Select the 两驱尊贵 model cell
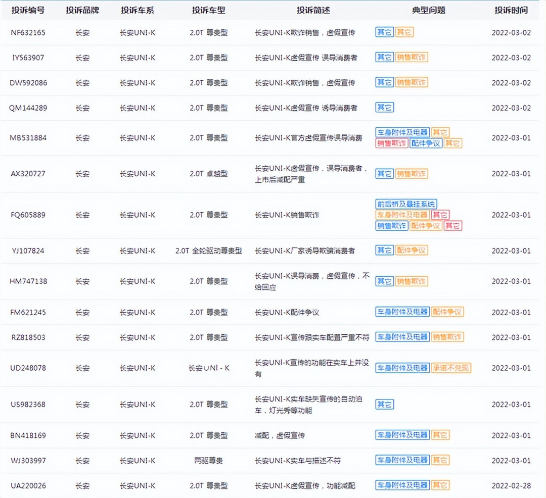The width and height of the screenshot is (546, 498). click(x=209, y=461)
